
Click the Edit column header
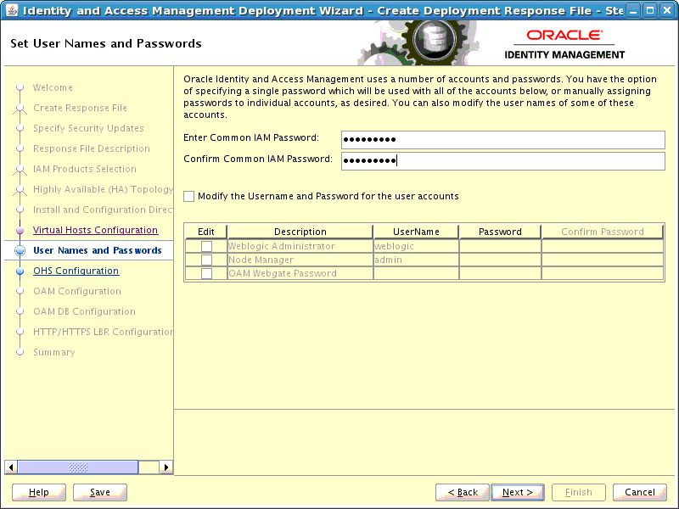206,232
